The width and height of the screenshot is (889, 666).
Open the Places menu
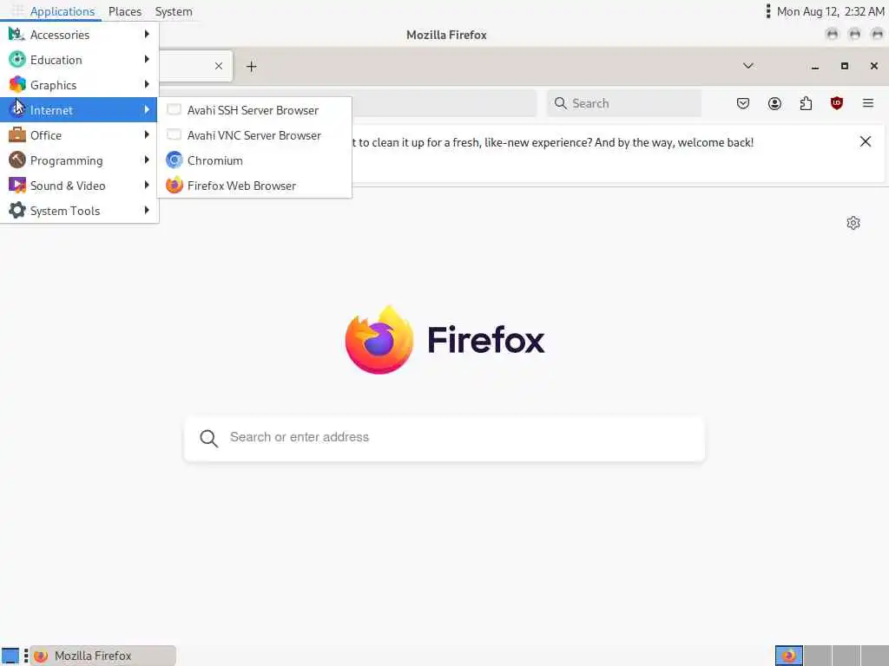coord(125,11)
